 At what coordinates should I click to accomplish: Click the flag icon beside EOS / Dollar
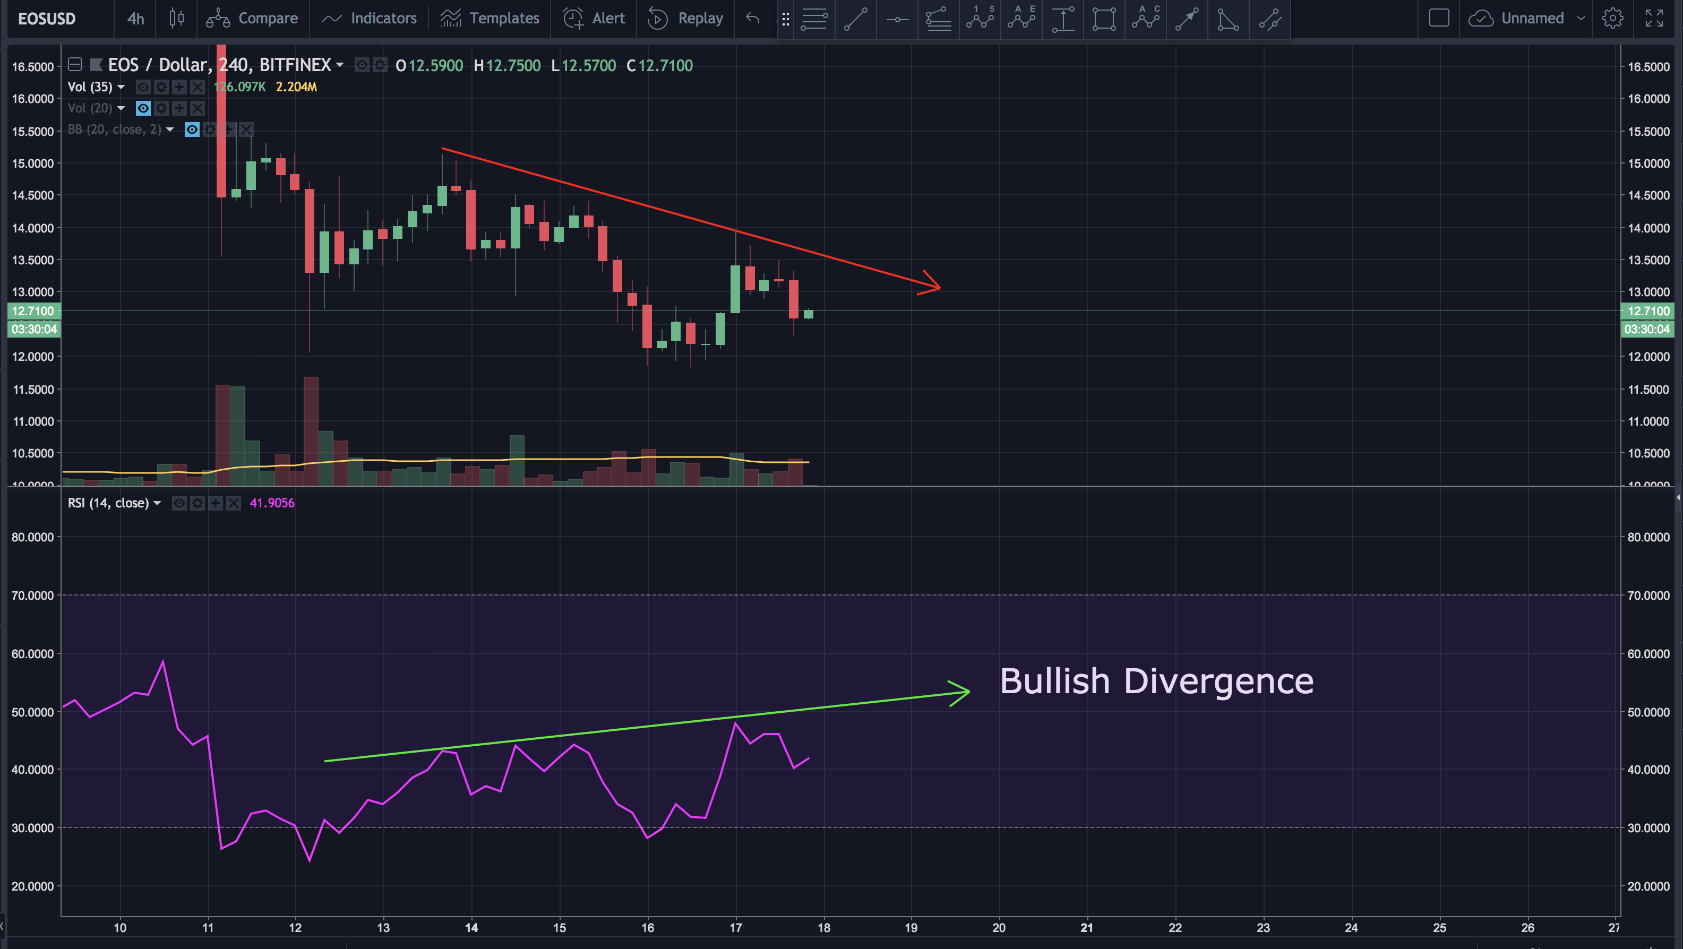(96, 64)
